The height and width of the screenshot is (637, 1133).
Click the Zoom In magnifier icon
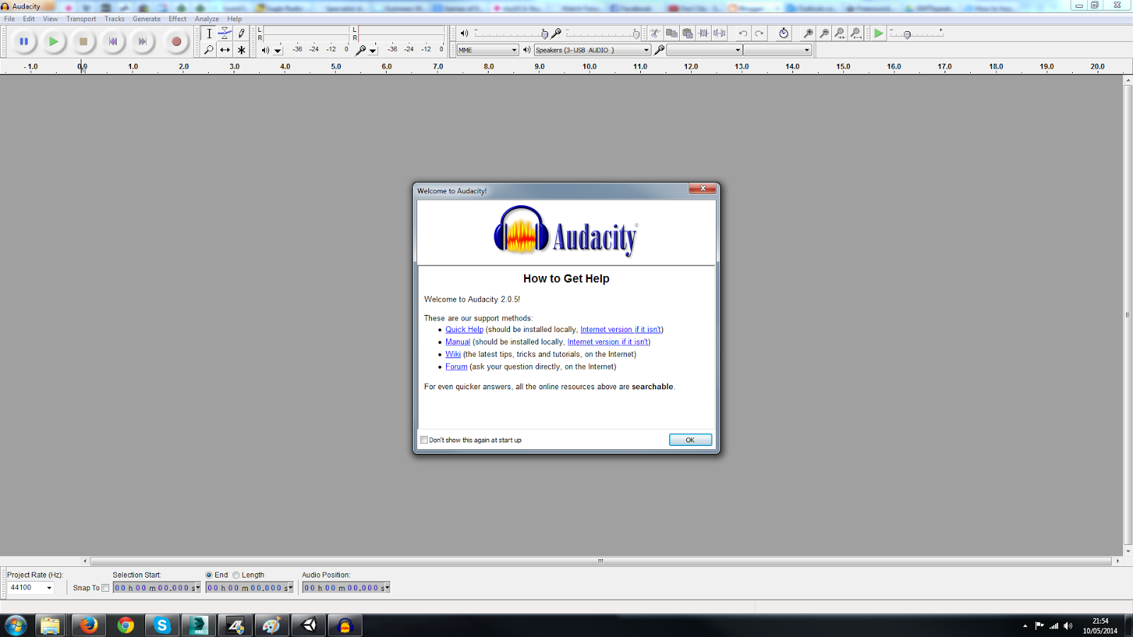point(808,33)
